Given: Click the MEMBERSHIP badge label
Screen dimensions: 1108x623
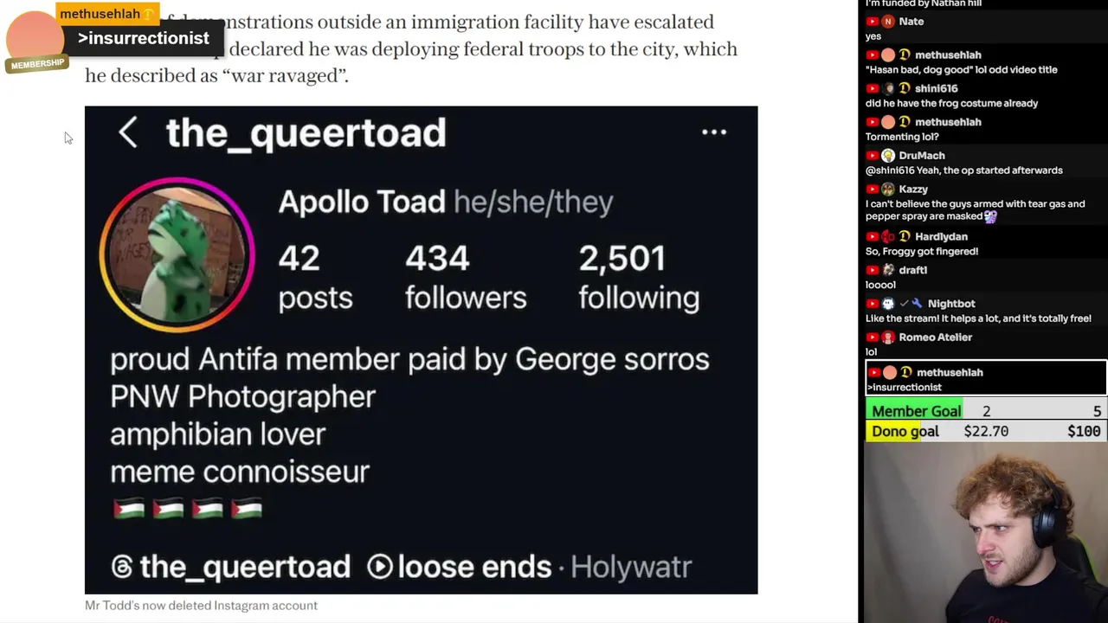Looking at the screenshot, I should click(37, 64).
